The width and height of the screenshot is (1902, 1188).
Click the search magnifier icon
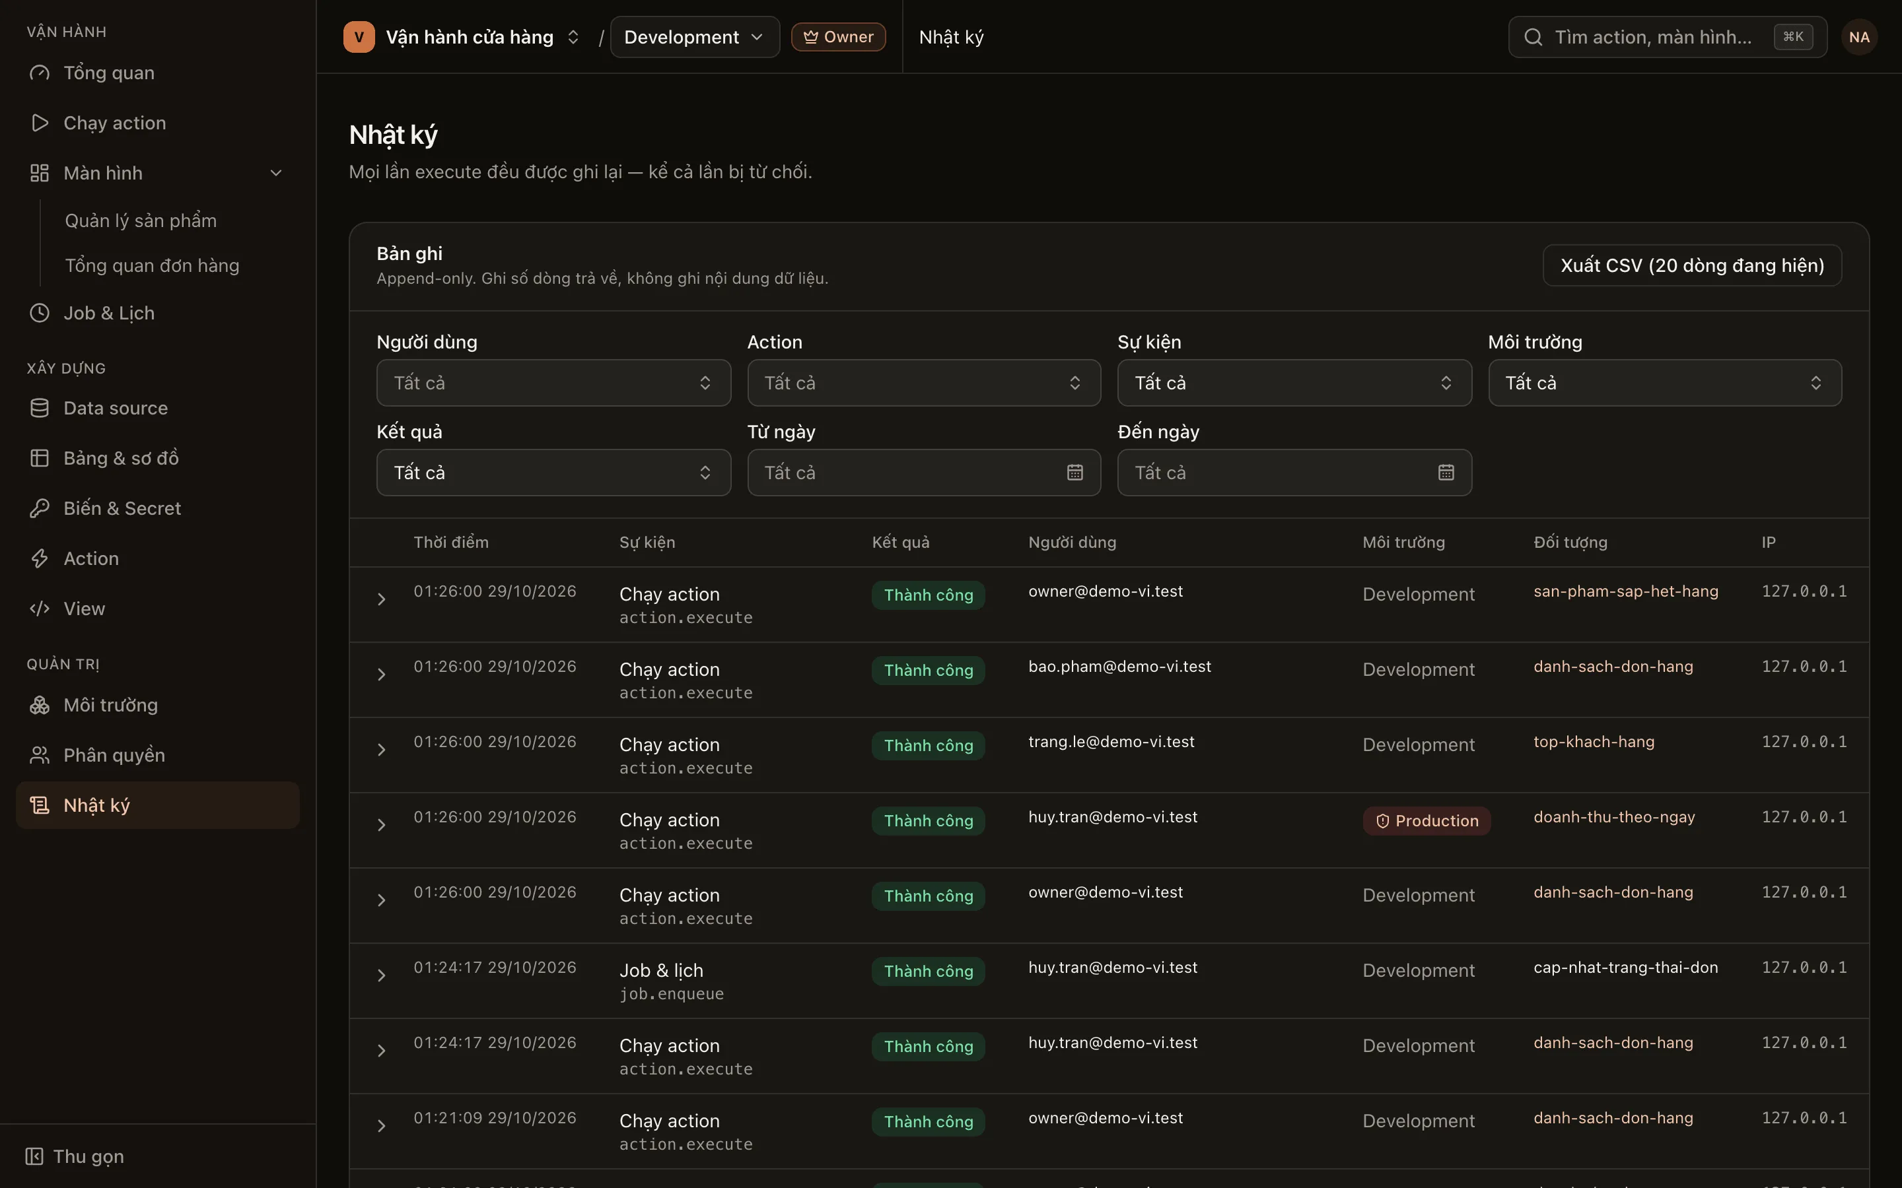coord(1533,37)
